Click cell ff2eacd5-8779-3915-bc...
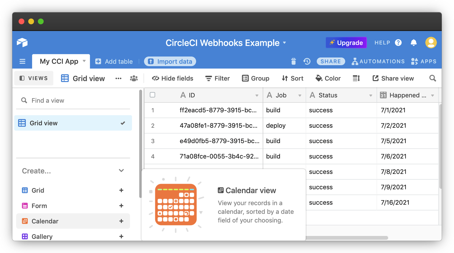Screen dimensions: 454x253 [x=218, y=110]
